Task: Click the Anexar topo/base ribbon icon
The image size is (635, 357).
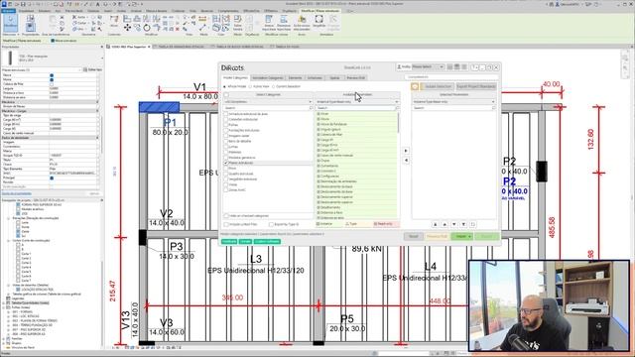Action: [x=269, y=23]
